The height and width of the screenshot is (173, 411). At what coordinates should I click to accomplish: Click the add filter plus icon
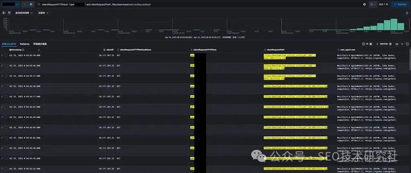(x=31, y=4)
